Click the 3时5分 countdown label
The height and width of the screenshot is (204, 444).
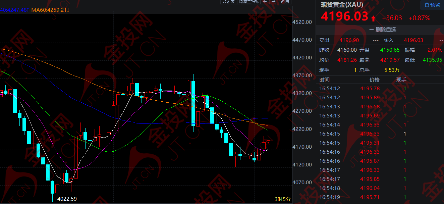[283, 199]
